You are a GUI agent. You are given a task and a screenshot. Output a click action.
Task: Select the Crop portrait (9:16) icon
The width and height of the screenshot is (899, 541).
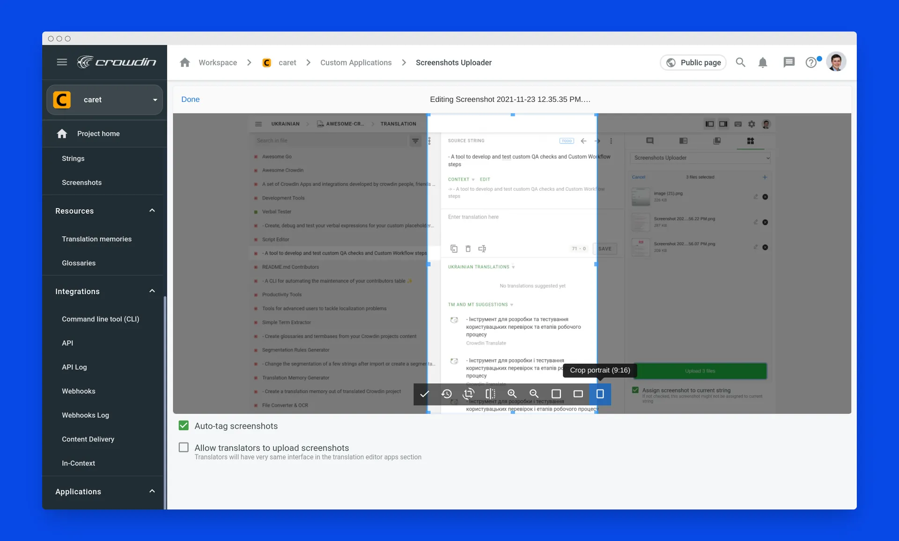(x=600, y=394)
